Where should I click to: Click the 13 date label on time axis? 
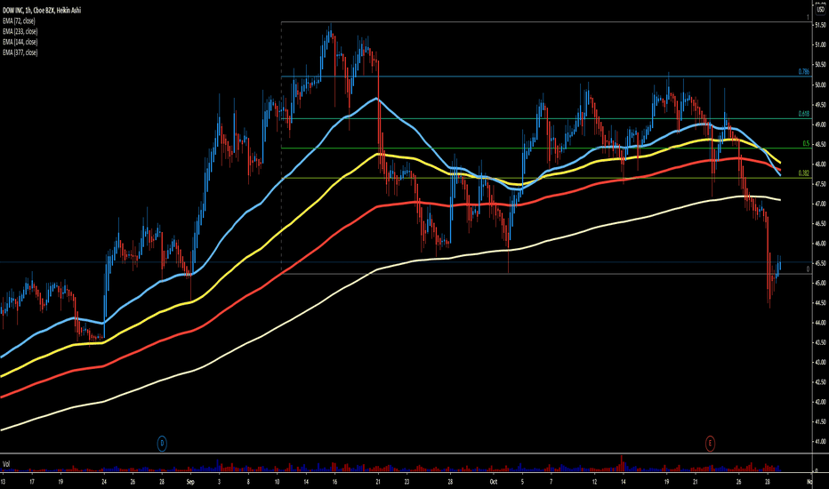click(3, 482)
